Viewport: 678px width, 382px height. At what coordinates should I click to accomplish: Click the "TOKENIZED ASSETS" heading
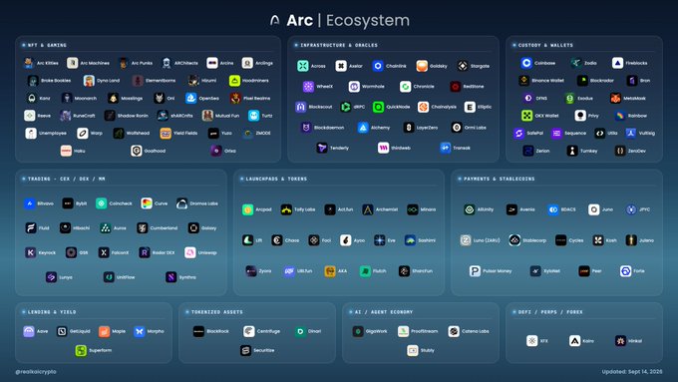(x=217, y=312)
